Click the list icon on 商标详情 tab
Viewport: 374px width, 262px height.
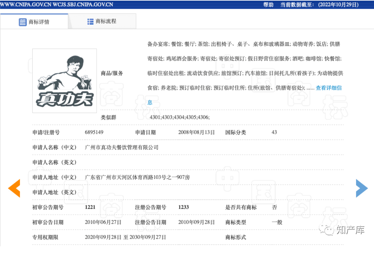tap(22, 22)
